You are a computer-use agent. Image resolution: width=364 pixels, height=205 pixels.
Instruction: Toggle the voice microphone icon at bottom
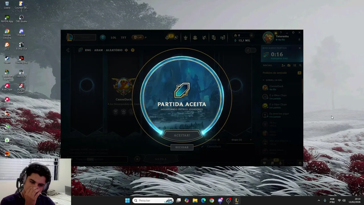click(280, 163)
